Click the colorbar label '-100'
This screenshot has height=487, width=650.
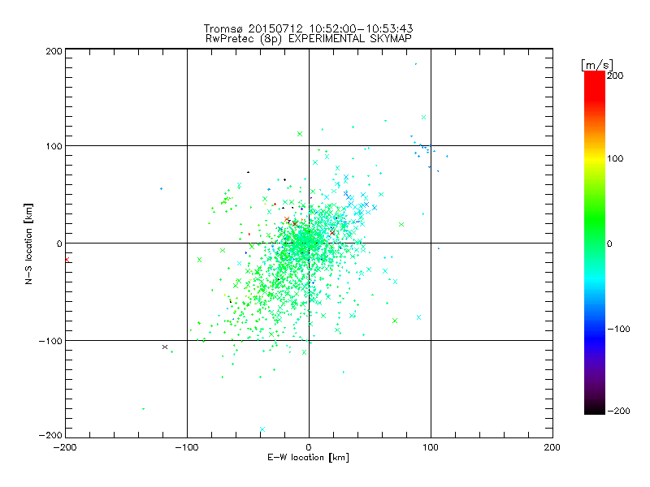tap(618, 330)
